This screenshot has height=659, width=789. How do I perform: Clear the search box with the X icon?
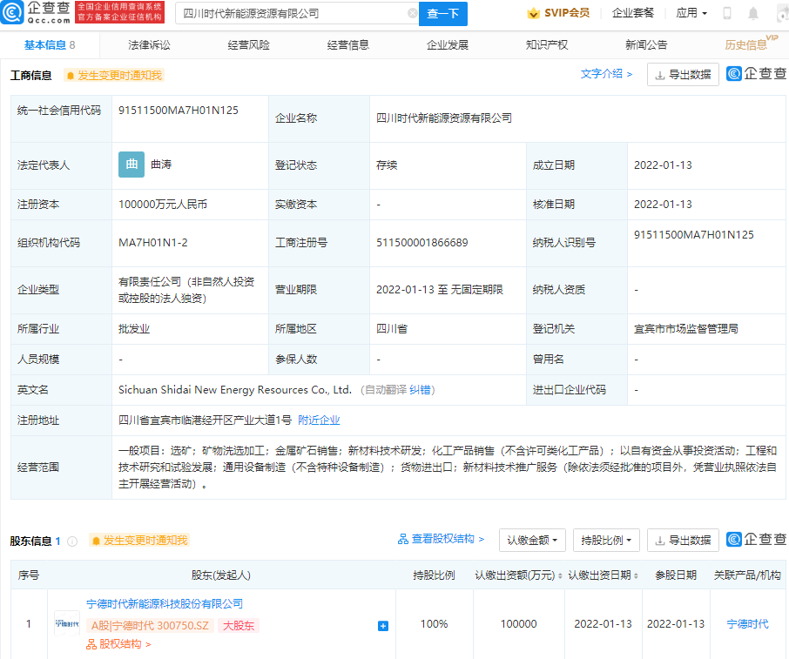(x=414, y=14)
